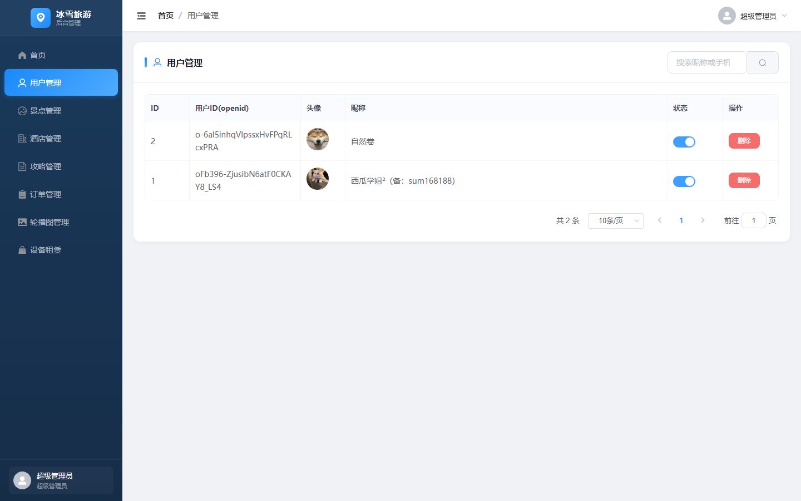
Task: Click openid oFb396-ZjusibN6atF0CKAY8_LS4
Action: pyautogui.click(x=243, y=180)
